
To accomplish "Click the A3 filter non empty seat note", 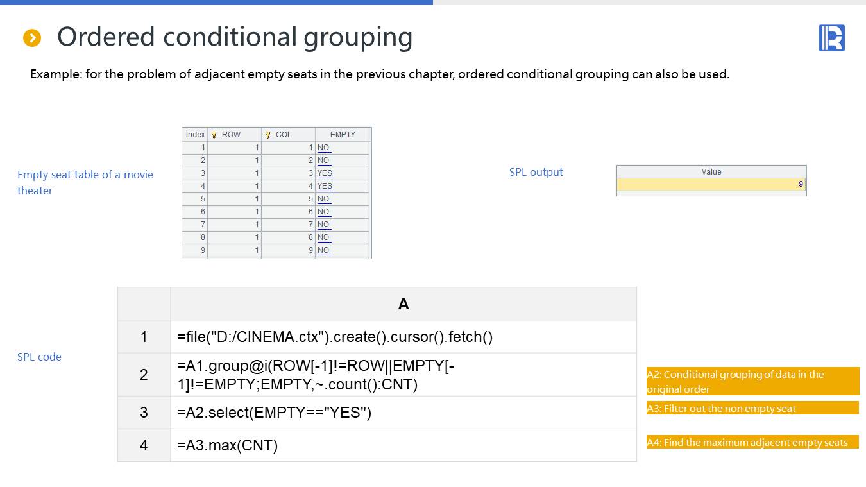I will tap(752, 408).
